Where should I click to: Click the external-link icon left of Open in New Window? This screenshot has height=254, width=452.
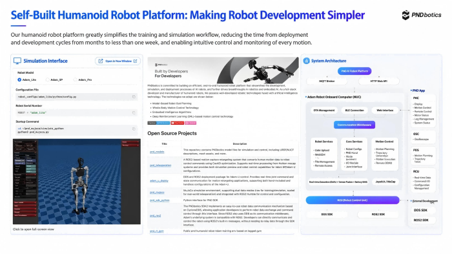101,61
